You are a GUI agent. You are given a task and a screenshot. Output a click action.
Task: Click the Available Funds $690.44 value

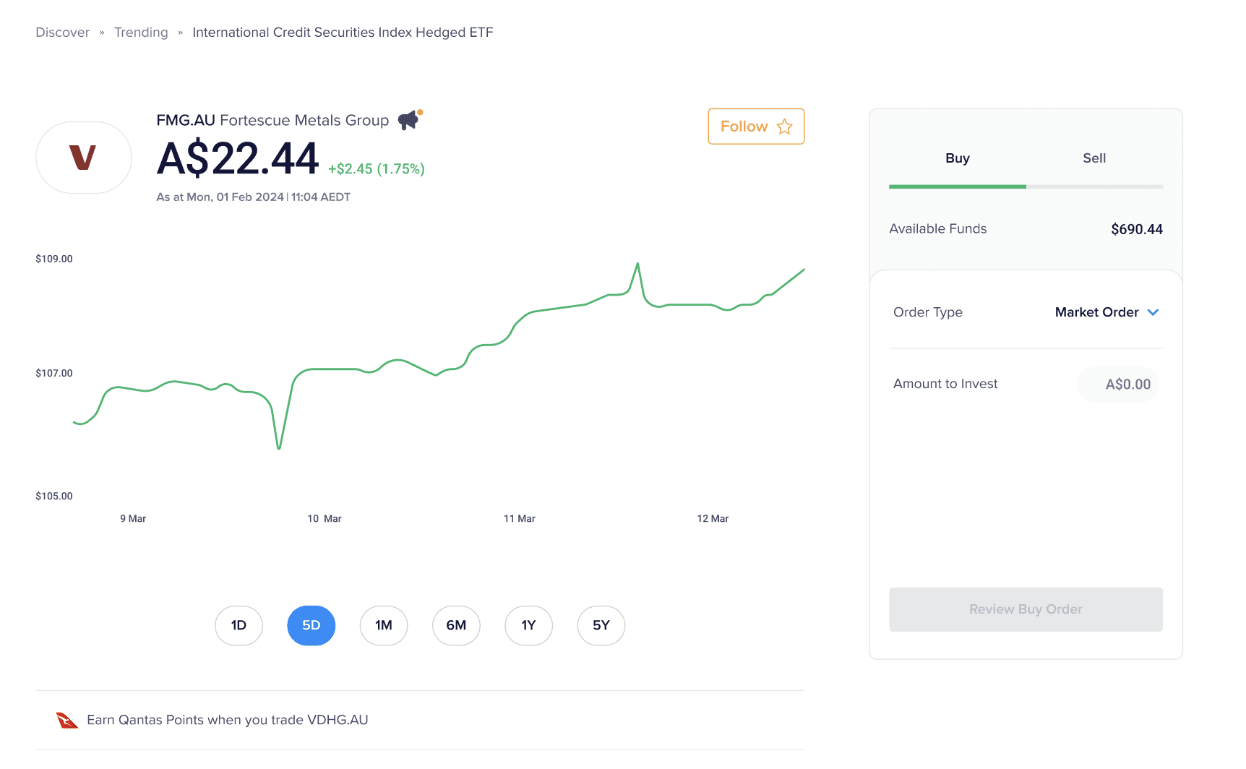click(x=1137, y=229)
